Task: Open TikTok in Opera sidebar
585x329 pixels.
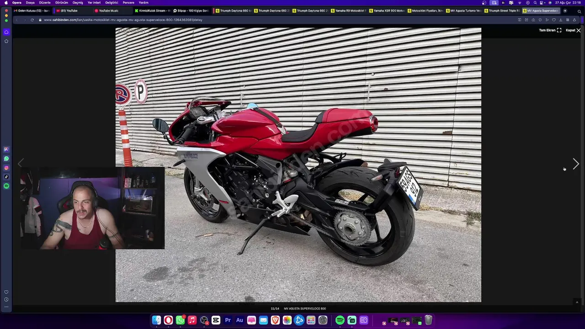Action: coord(6,177)
